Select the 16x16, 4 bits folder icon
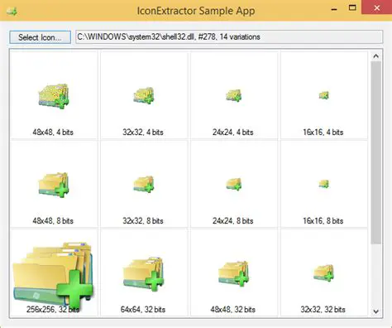Screen dimensions: 392x328 click(323, 95)
